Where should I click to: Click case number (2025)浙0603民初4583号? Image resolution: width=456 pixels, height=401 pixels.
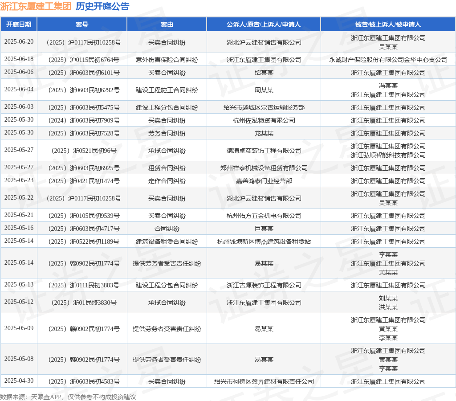[x=84, y=381]
